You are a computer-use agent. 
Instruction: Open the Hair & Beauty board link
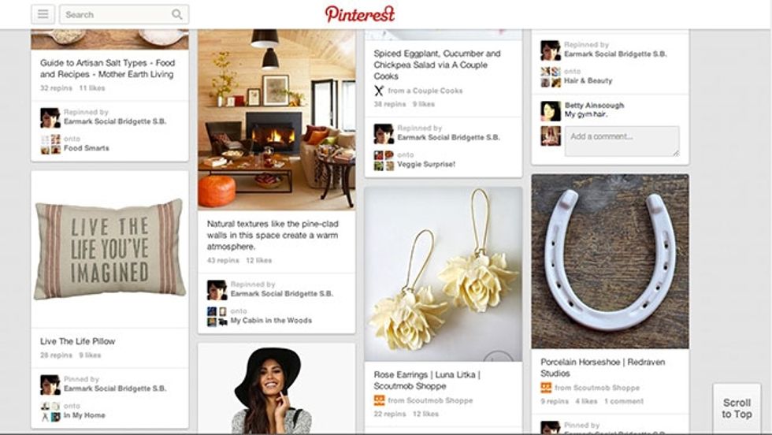pyautogui.click(x=588, y=80)
